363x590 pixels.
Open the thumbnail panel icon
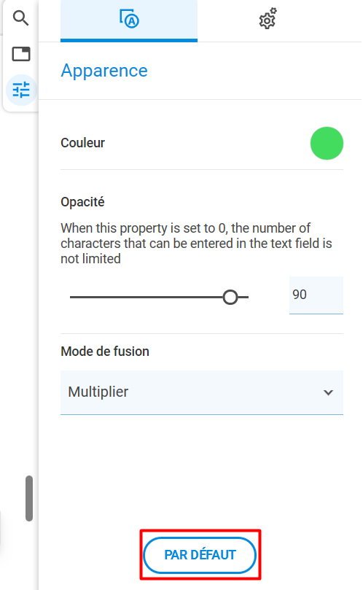21,54
